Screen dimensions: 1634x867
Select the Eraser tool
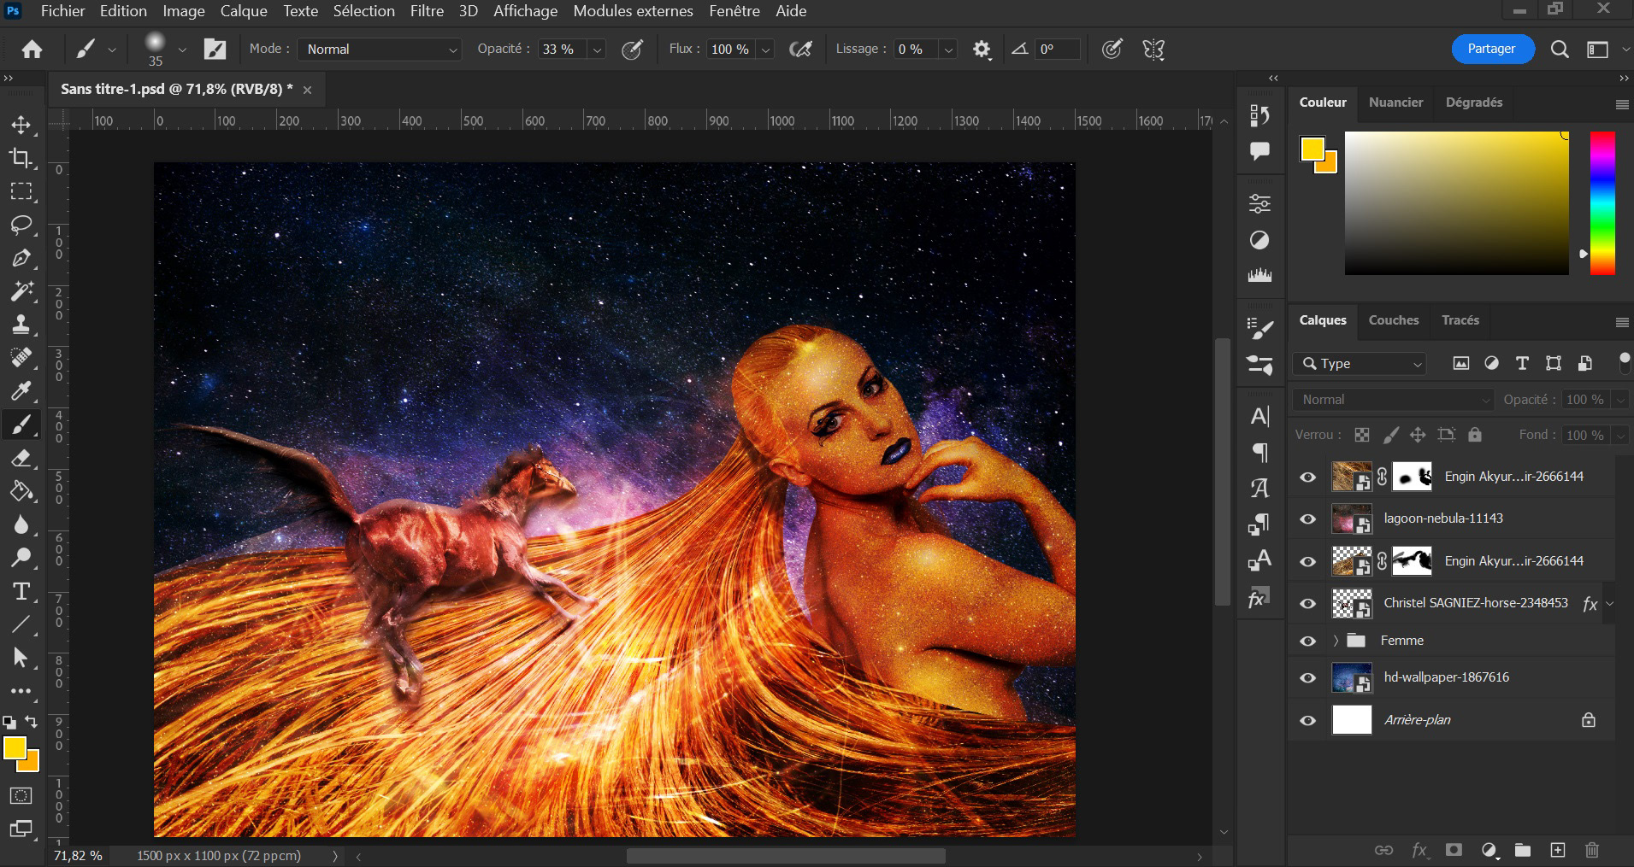pos(21,459)
